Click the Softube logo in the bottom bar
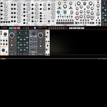Image resolution: width=107 pixels, height=107 pixels. tap(3, 59)
